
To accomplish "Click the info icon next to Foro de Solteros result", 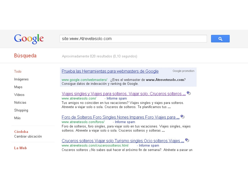I will (183, 117).
